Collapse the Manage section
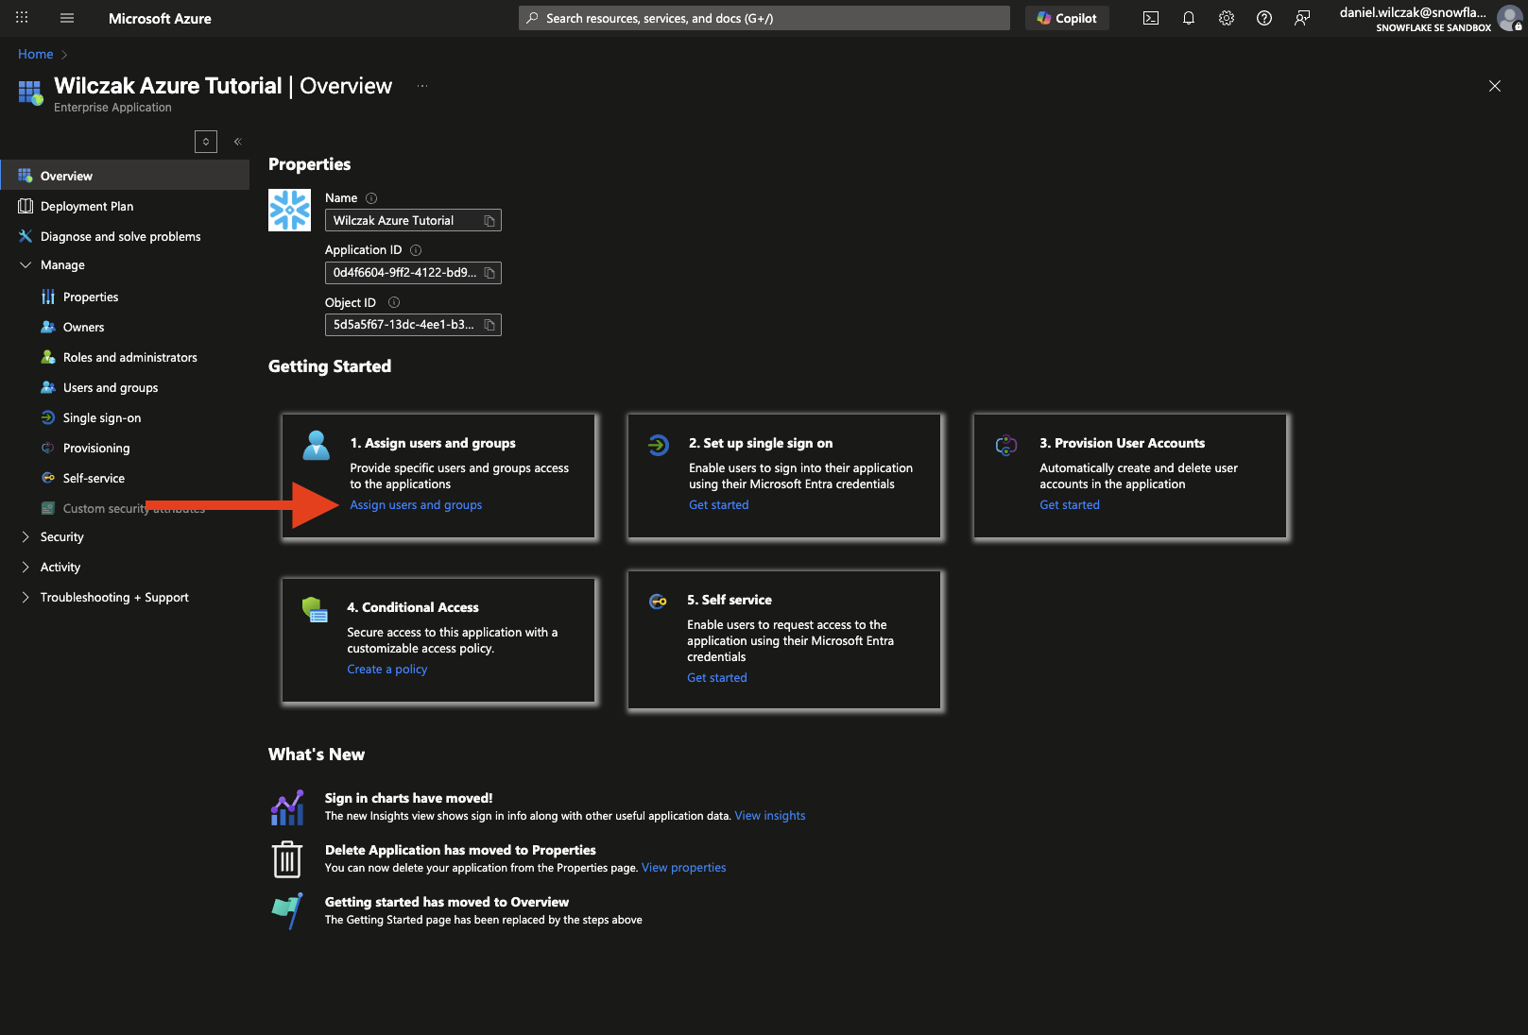Screen dimensions: 1528x1035 click(26, 265)
